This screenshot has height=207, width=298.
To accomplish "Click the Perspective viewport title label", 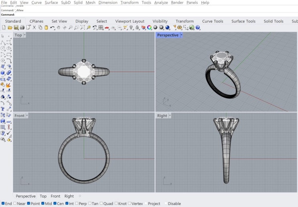I will point(168,35).
